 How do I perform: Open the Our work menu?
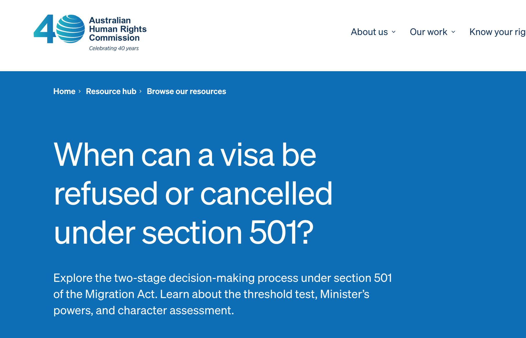pos(428,32)
